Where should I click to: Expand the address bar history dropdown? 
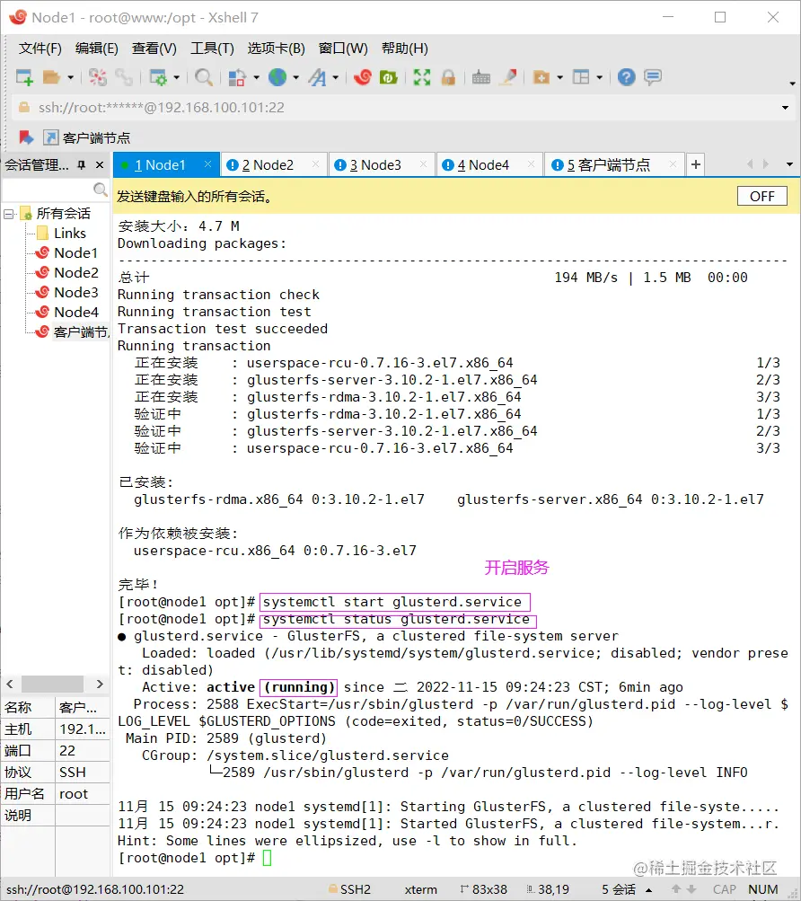coord(785,108)
